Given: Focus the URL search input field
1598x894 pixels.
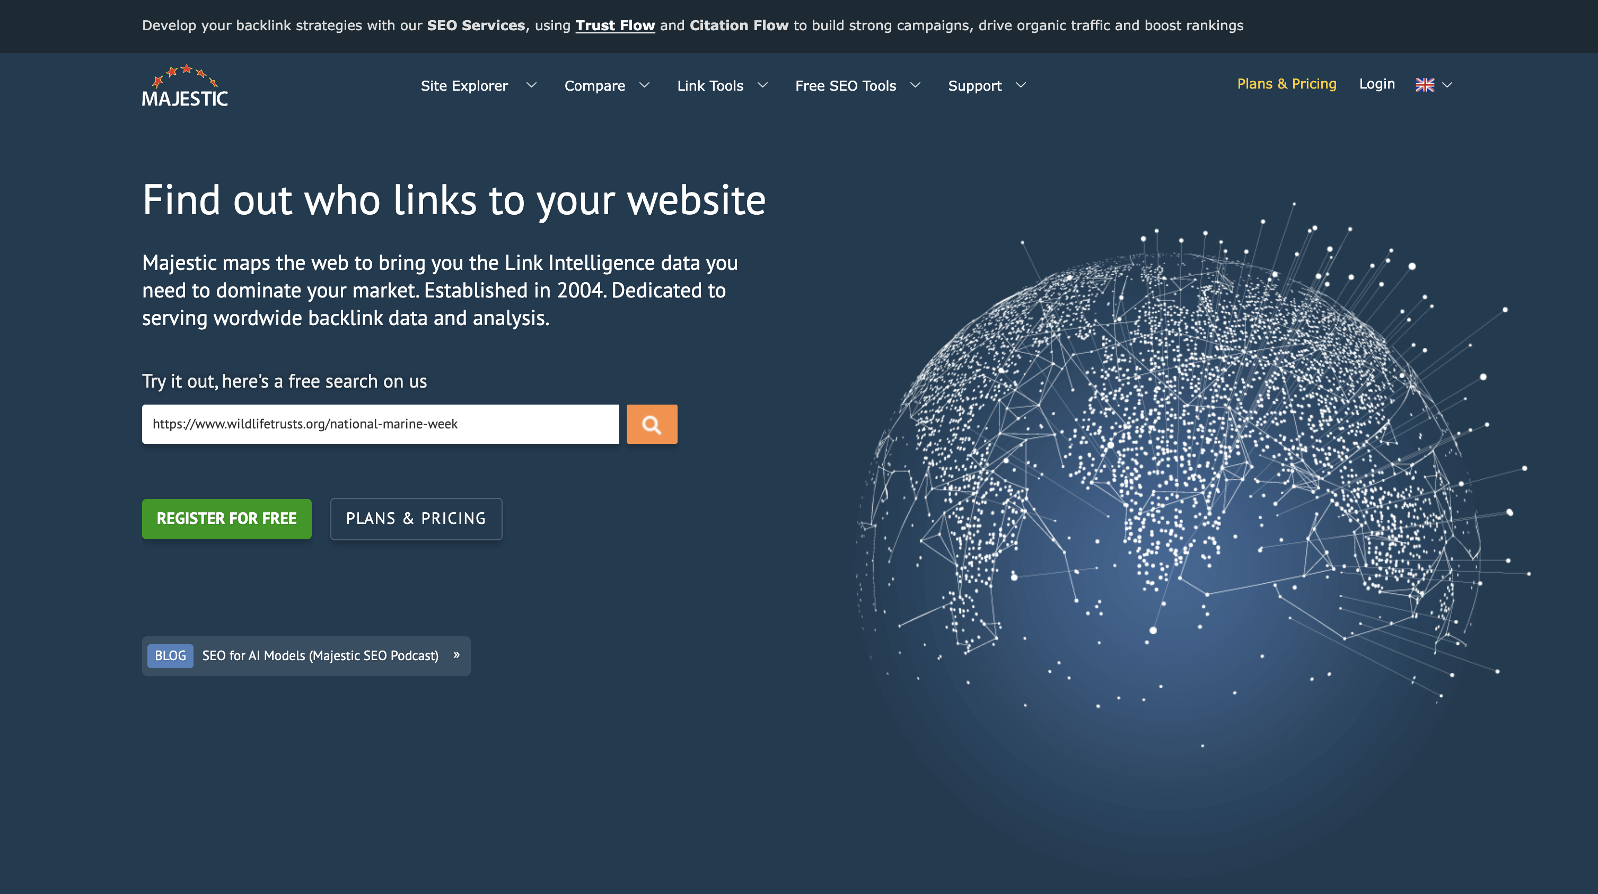Looking at the screenshot, I should (380, 424).
